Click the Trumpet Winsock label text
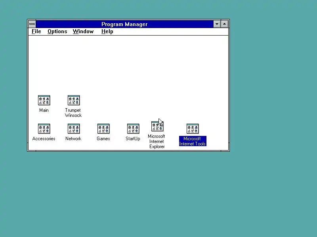Screen dimensions: 317x237 click(73, 113)
